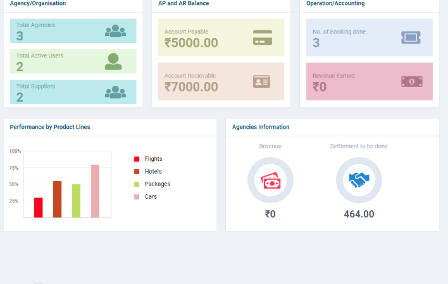Select the green Packages legend swatch
The height and width of the screenshot is (284, 448).
click(x=137, y=184)
